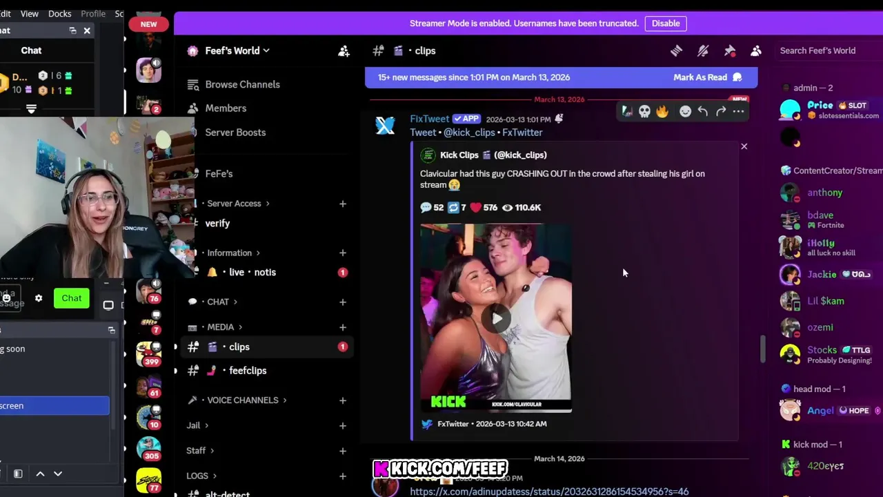Open Feef's World server dropdown
Screen dimensions: 883x497
pyautogui.click(x=237, y=50)
